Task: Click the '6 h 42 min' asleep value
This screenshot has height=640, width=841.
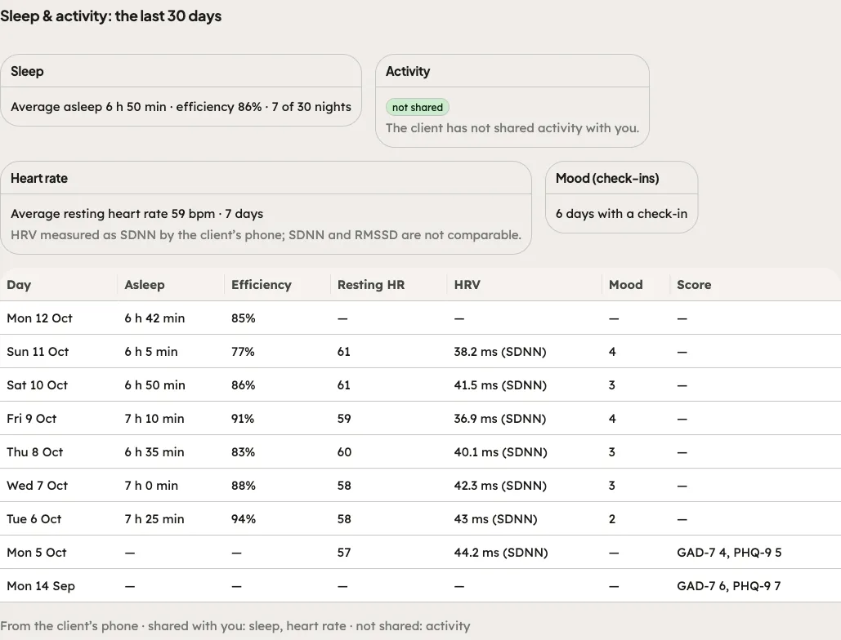Action: point(154,318)
